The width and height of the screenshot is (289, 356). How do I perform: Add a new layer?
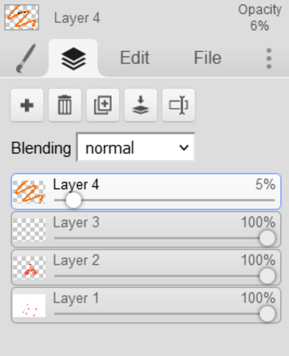(x=27, y=105)
